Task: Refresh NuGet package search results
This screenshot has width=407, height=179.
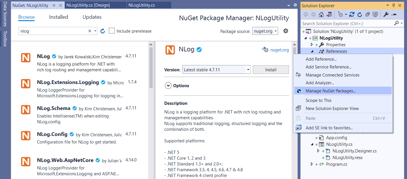Action: point(102,31)
